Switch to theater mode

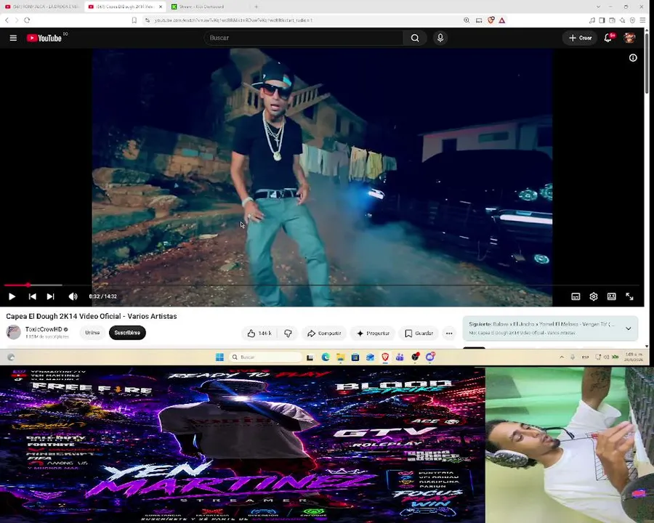point(611,296)
